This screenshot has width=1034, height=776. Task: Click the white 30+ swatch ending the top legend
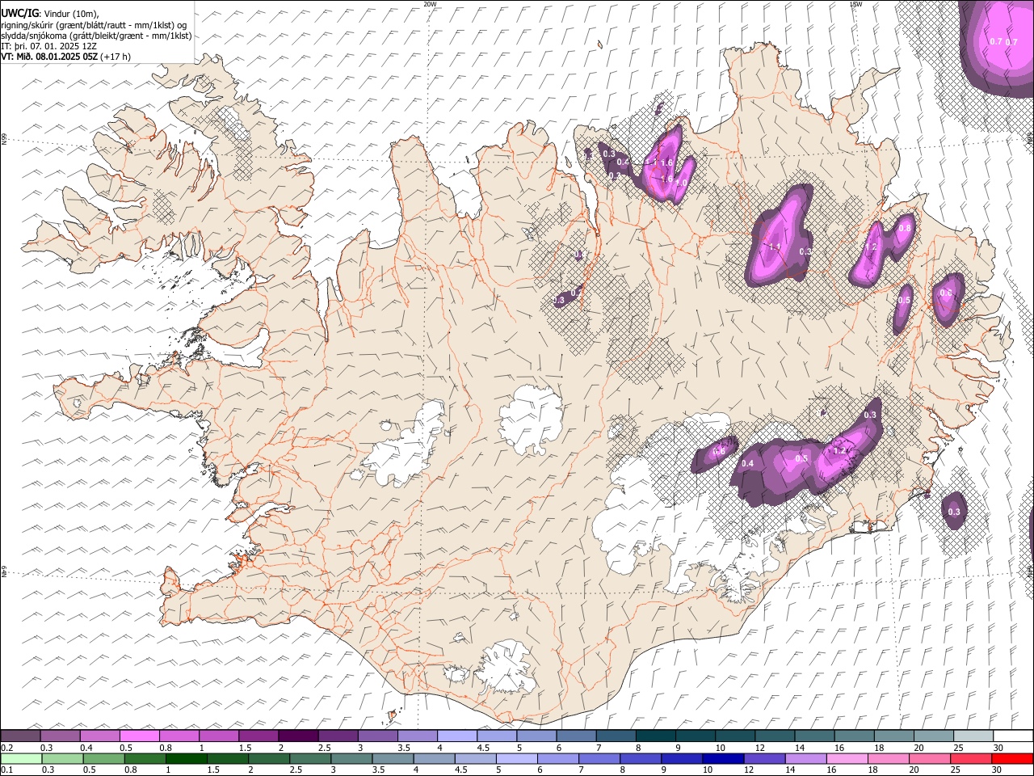(x=1012, y=736)
